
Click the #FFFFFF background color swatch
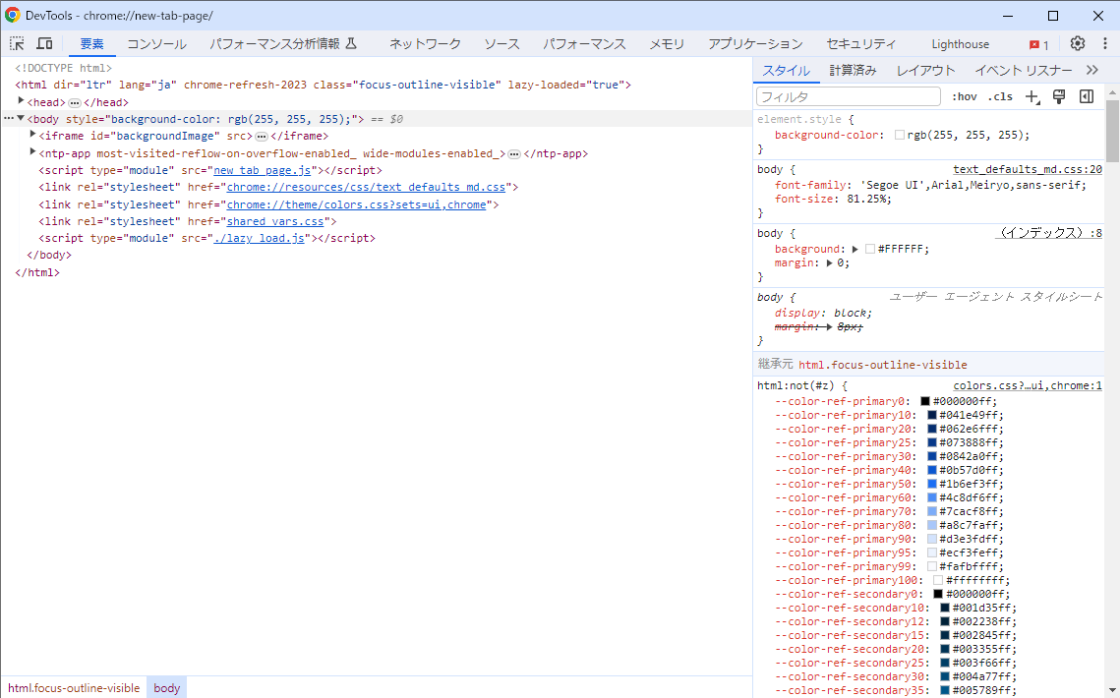click(x=870, y=250)
